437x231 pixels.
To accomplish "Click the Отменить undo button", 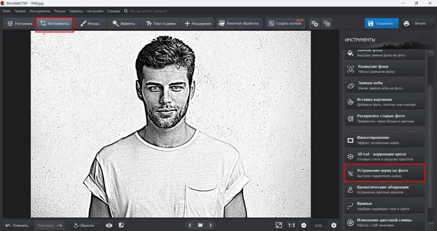I will point(17,225).
